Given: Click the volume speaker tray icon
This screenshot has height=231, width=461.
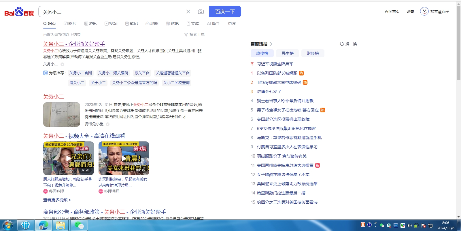Looking at the screenshot, I should click(x=409, y=226).
